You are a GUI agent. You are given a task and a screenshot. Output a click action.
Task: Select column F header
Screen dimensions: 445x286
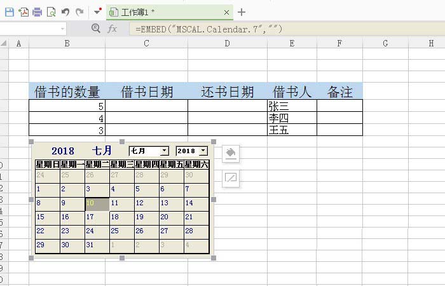[339, 43]
